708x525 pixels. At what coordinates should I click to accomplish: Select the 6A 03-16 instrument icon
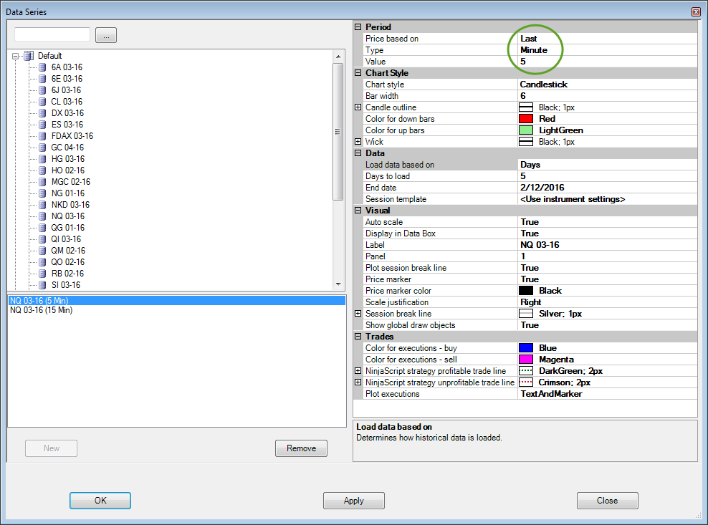pos(42,67)
